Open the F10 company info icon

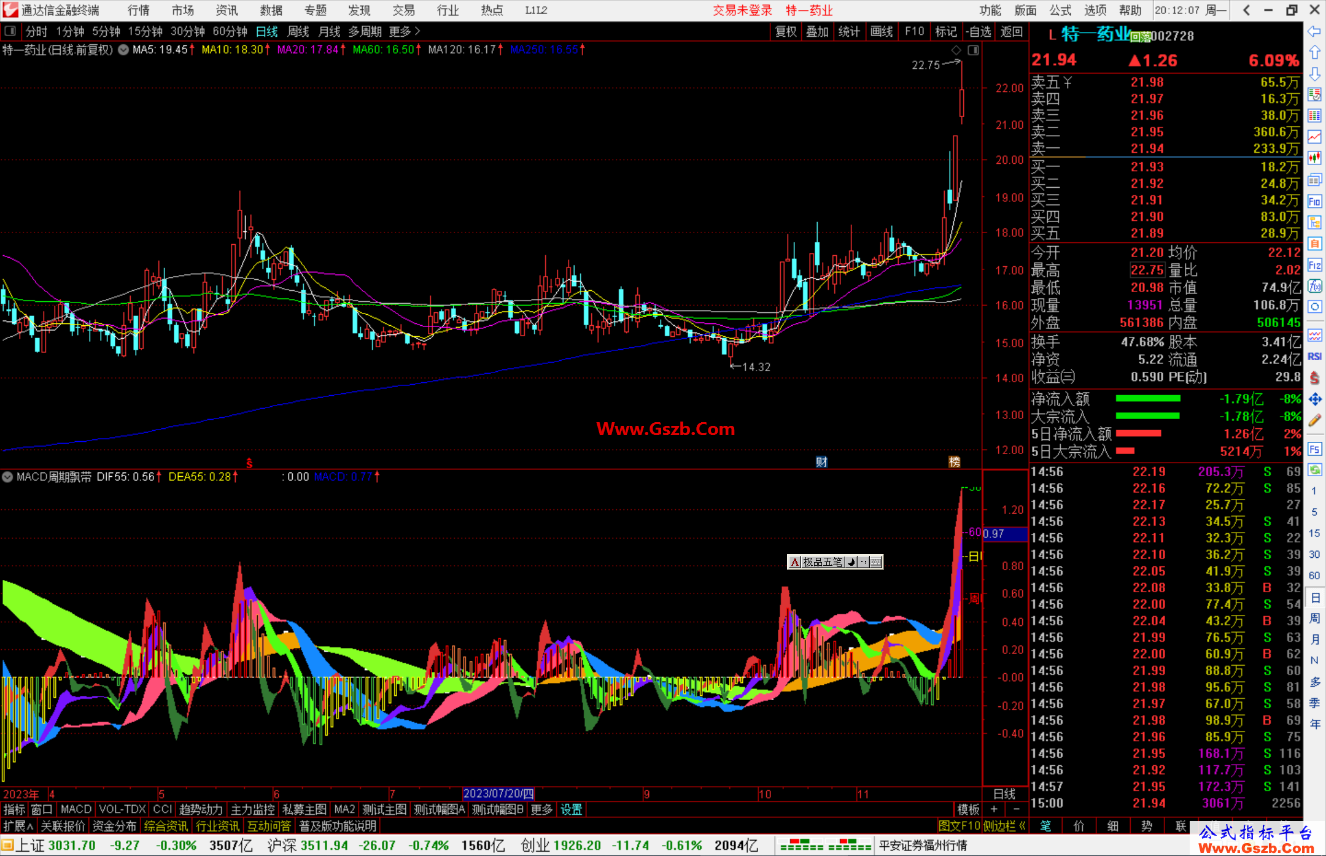click(x=1314, y=201)
